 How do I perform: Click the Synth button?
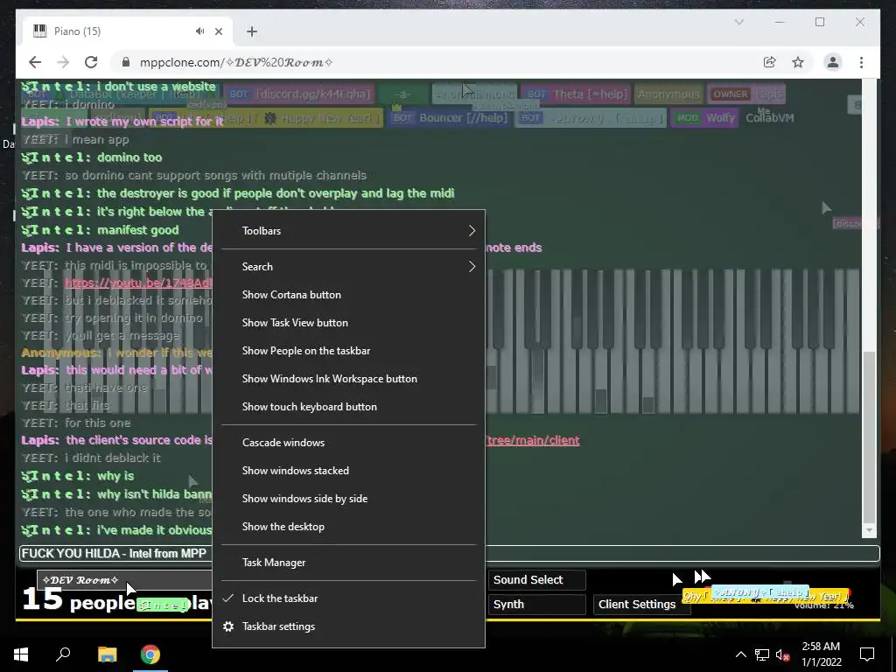[536, 605]
